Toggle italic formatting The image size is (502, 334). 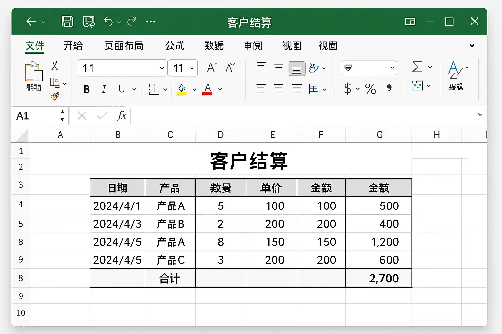tap(104, 89)
